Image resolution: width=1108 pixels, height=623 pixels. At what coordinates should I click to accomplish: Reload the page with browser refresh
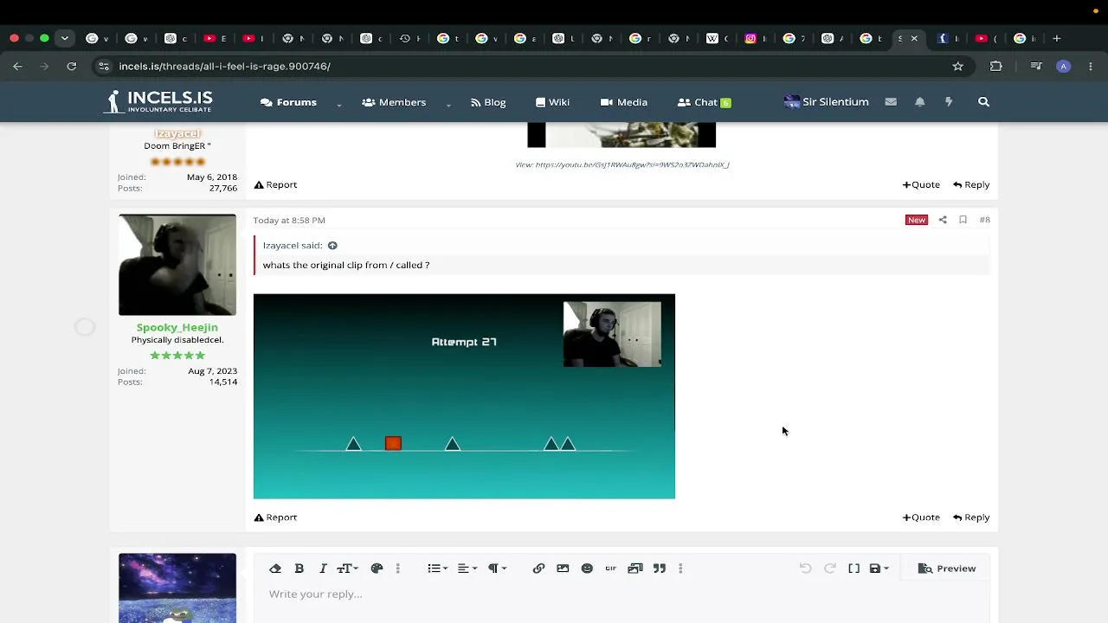(72, 66)
